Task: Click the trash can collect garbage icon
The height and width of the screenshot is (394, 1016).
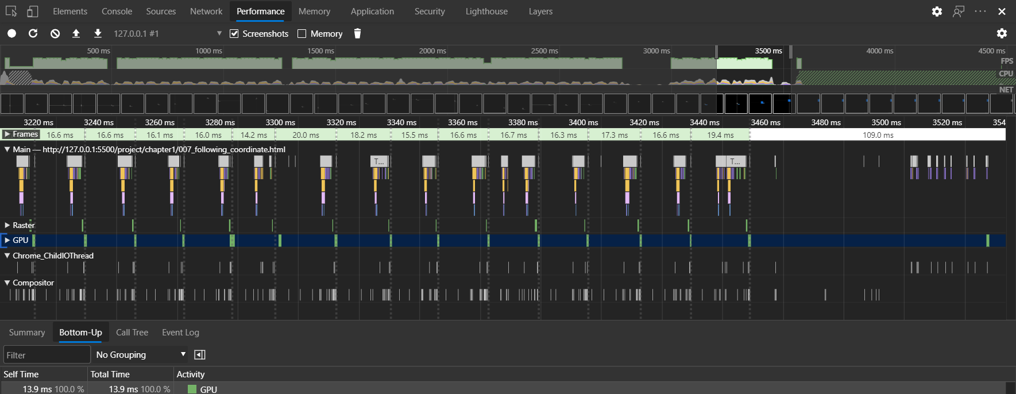Action: 357,33
